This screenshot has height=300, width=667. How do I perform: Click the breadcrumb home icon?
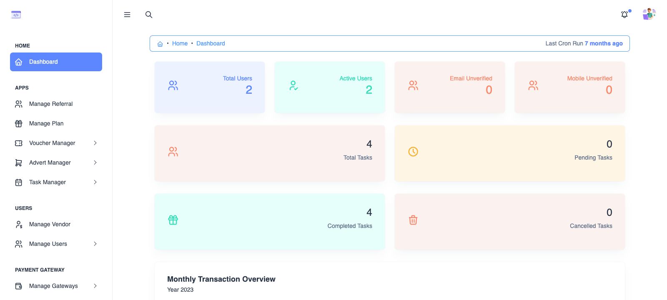[160, 44]
